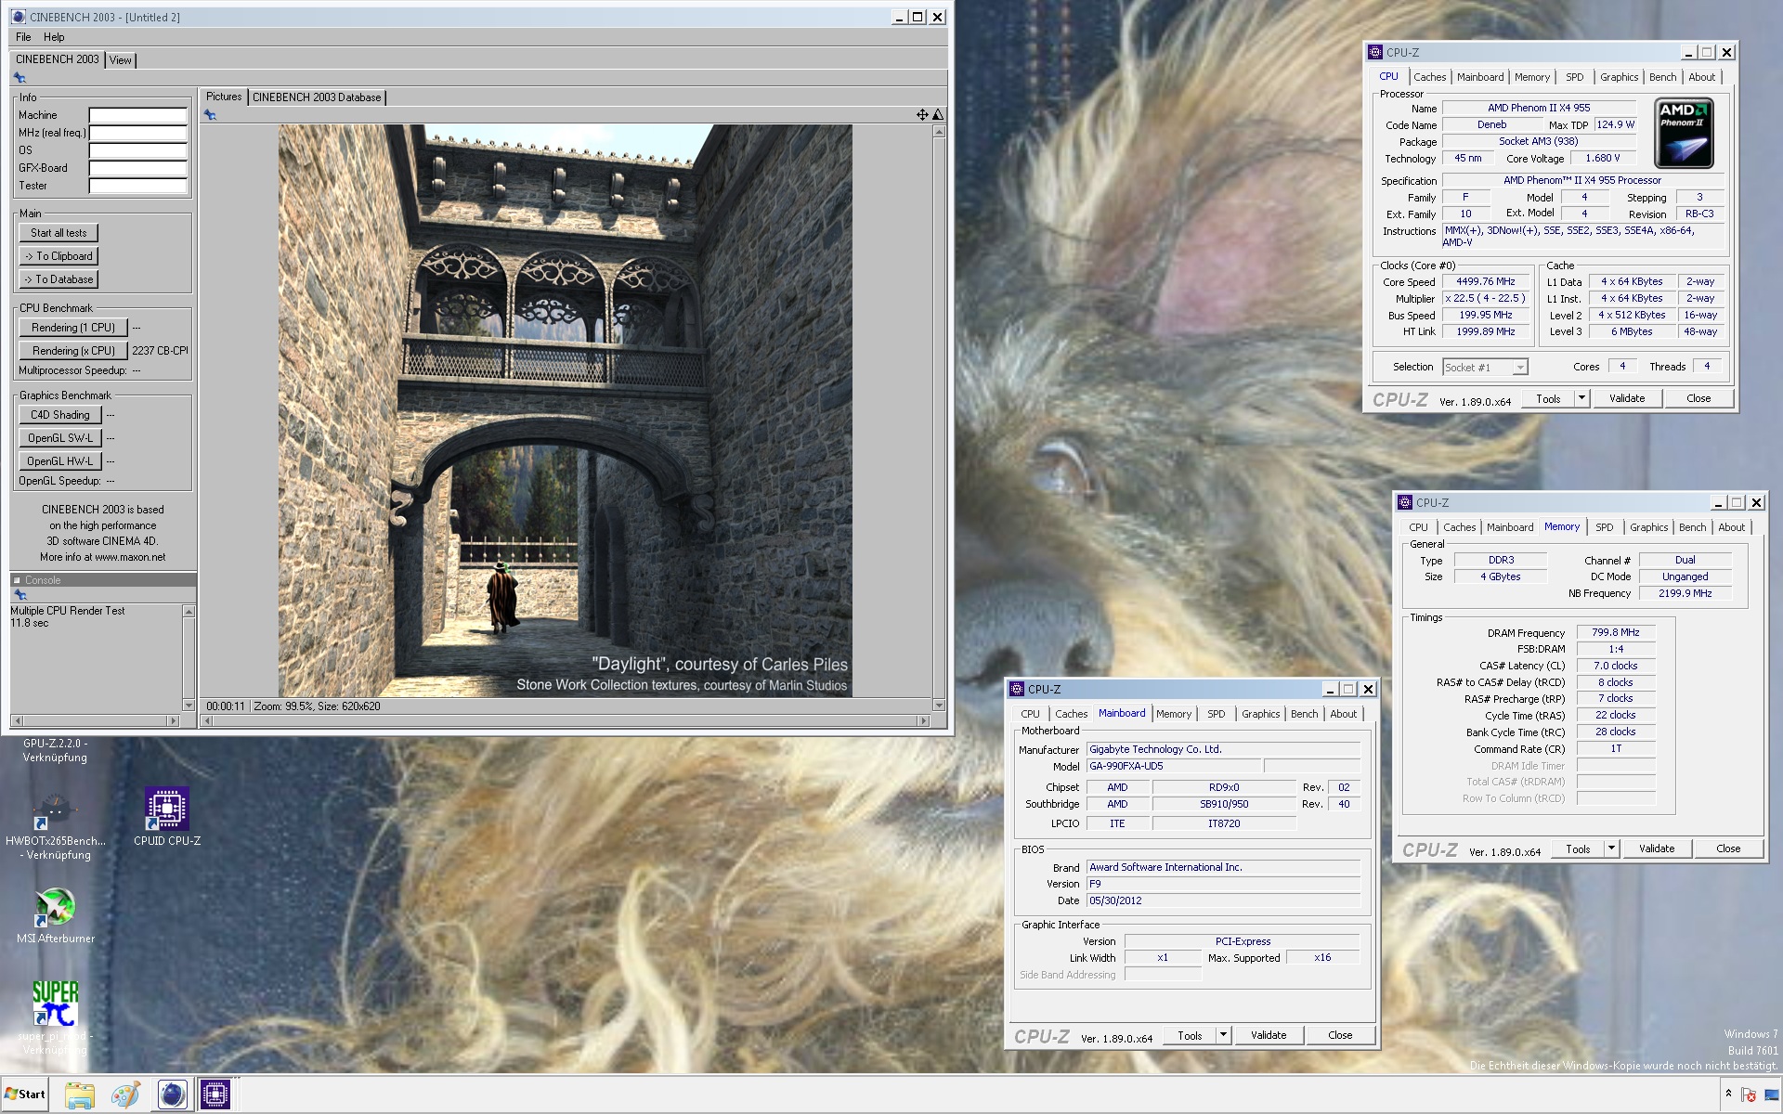Run Rendering (x CPU) benchmark

(x=73, y=351)
